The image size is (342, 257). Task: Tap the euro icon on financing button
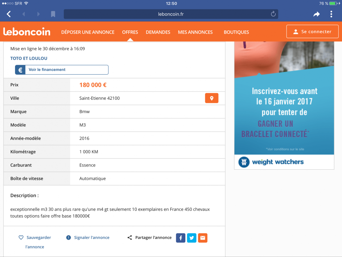20,70
